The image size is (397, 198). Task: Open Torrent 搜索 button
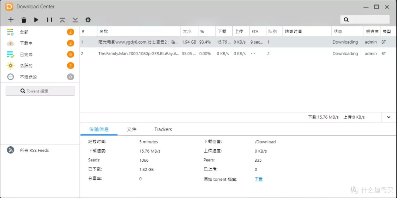click(x=40, y=91)
